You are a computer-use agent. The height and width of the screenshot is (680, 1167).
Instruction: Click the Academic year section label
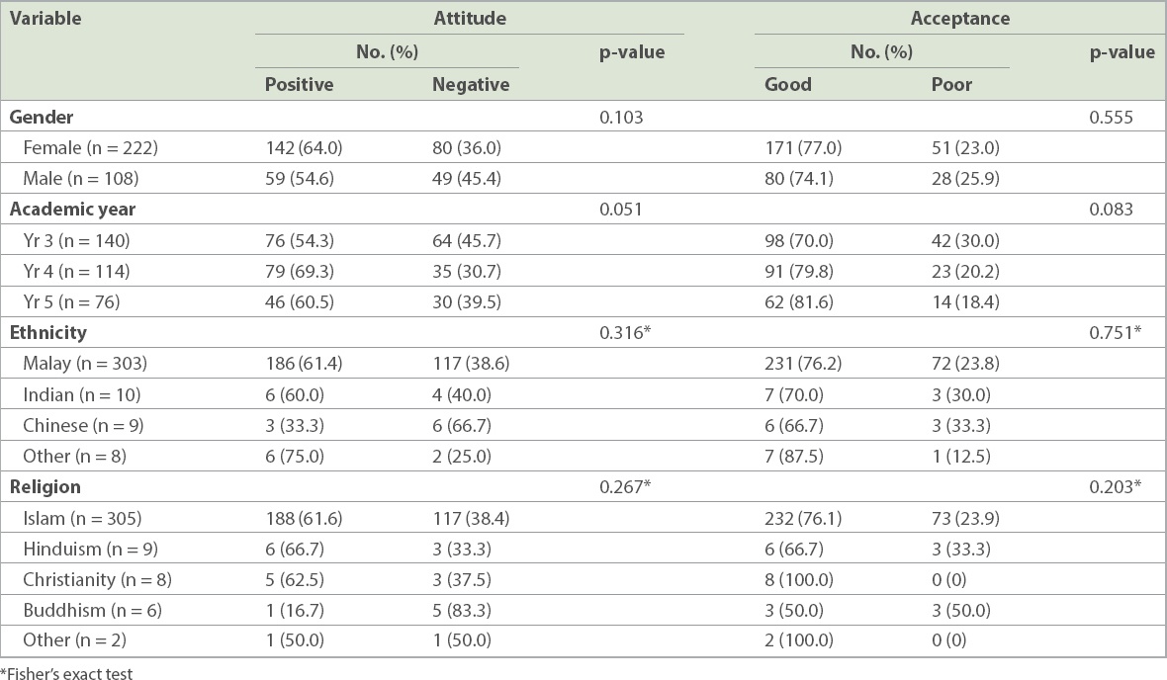point(72,210)
